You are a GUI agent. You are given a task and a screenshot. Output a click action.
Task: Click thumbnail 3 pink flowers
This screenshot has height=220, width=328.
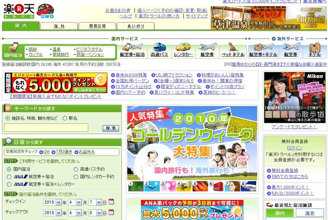168,186
